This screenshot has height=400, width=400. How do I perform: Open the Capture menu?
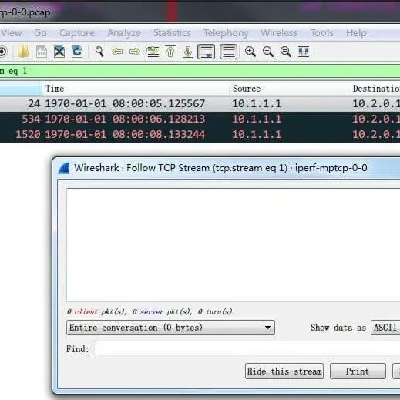coord(77,33)
